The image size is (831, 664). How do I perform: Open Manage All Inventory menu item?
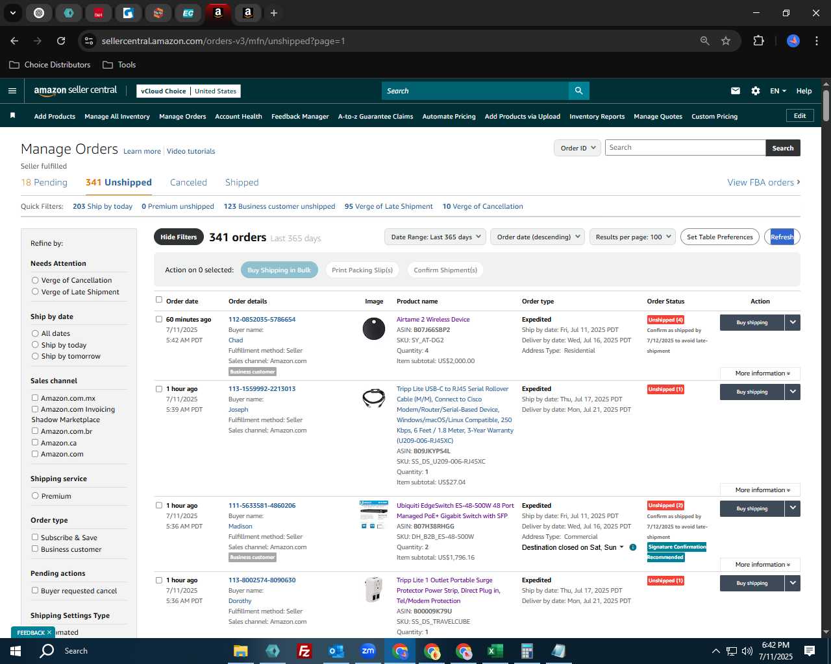(117, 116)
